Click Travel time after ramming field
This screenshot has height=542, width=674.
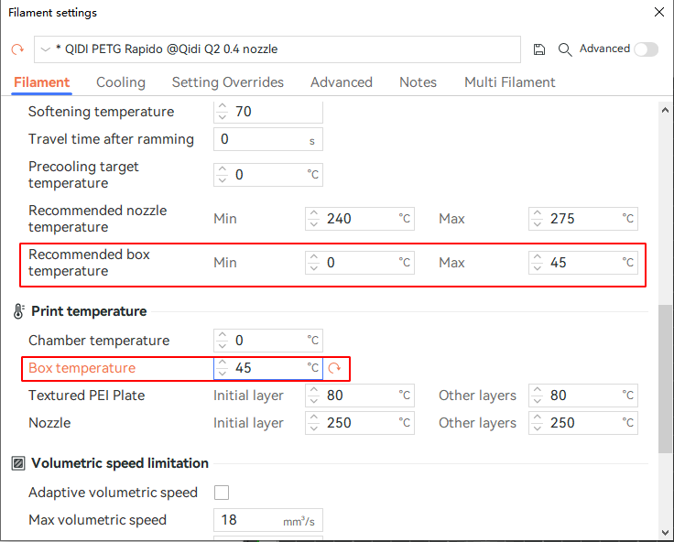[x=261, y=139]
